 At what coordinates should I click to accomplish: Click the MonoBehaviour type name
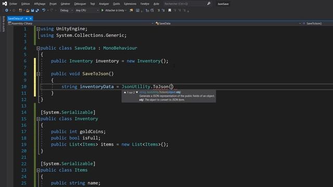[120, 48]
